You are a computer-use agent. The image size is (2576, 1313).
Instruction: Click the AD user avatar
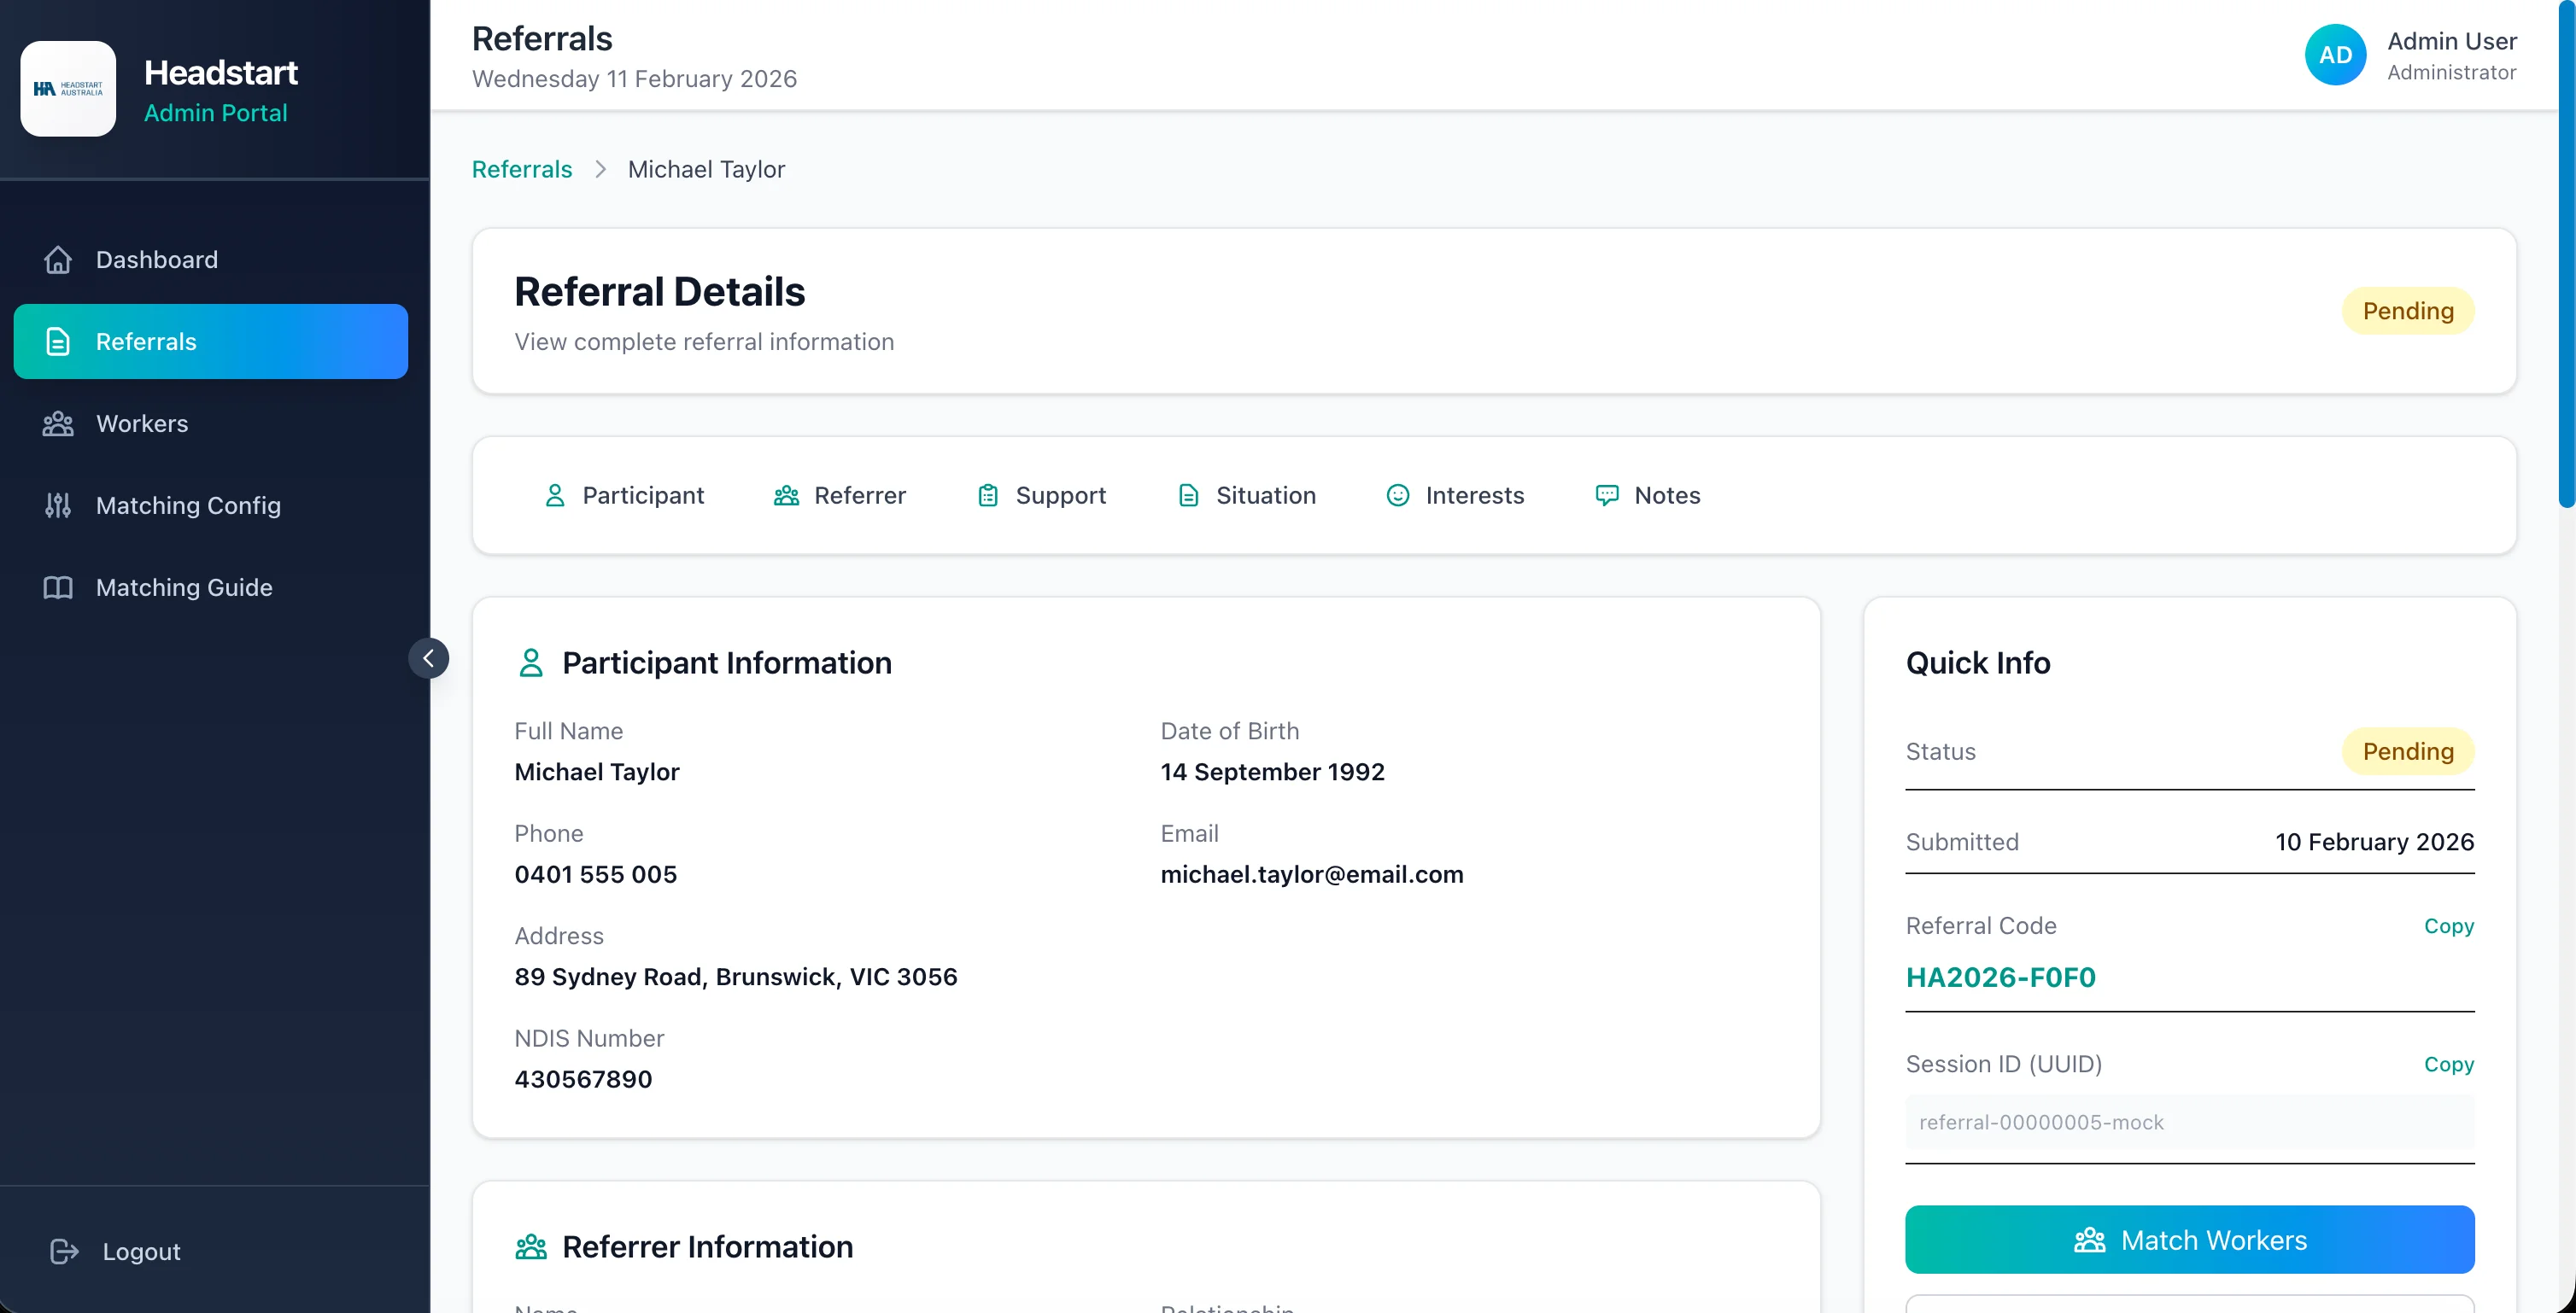coord(2335,55)
